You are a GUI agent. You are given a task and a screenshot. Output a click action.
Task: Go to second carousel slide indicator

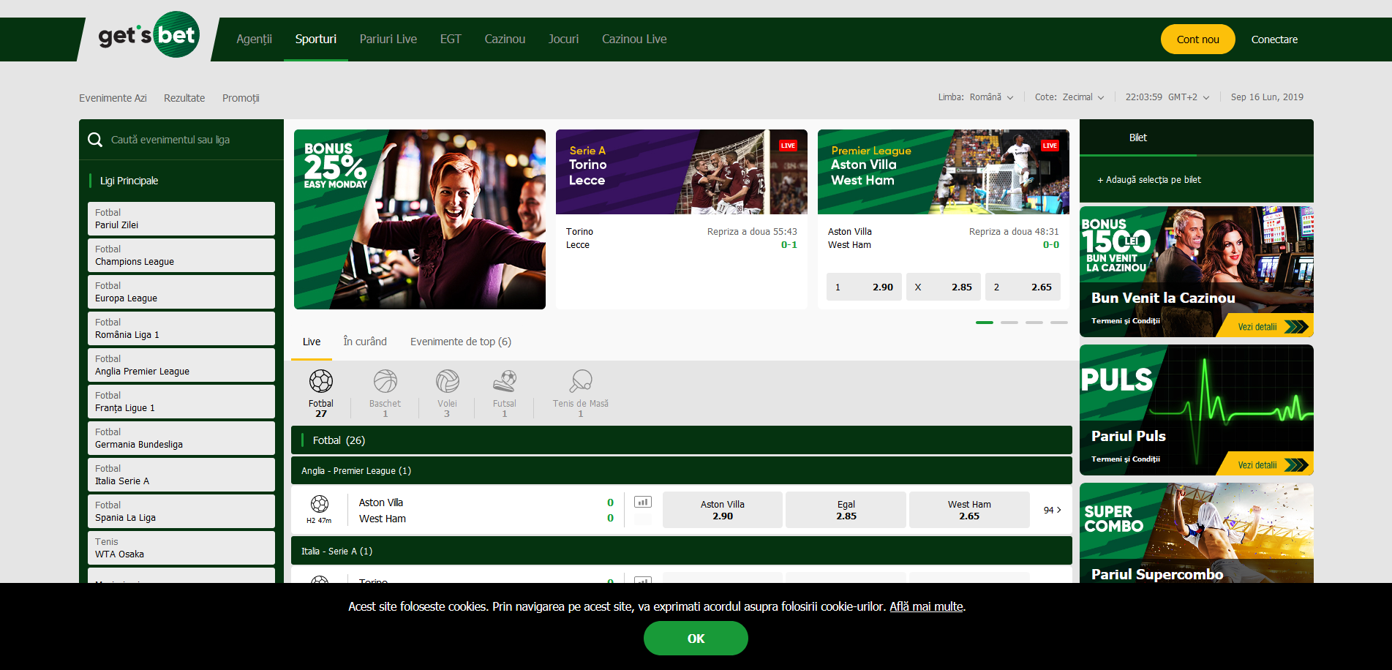pyautogui.click(x=1009, y=323)
